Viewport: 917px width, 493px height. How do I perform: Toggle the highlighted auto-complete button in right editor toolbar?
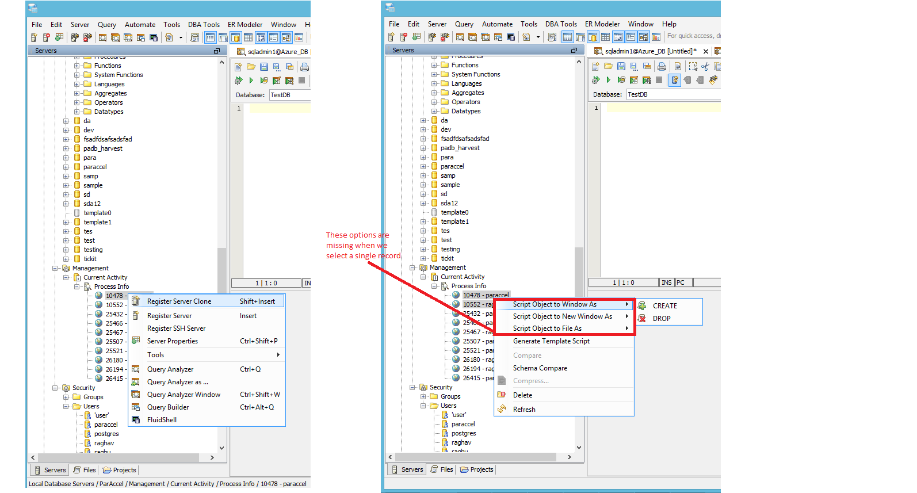tap(675, 80)
